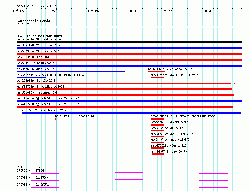Open nsv4156030 (gnomADStructuralVariants) variant
This screenshot has height=191, width=250.
tap(48, 98)
